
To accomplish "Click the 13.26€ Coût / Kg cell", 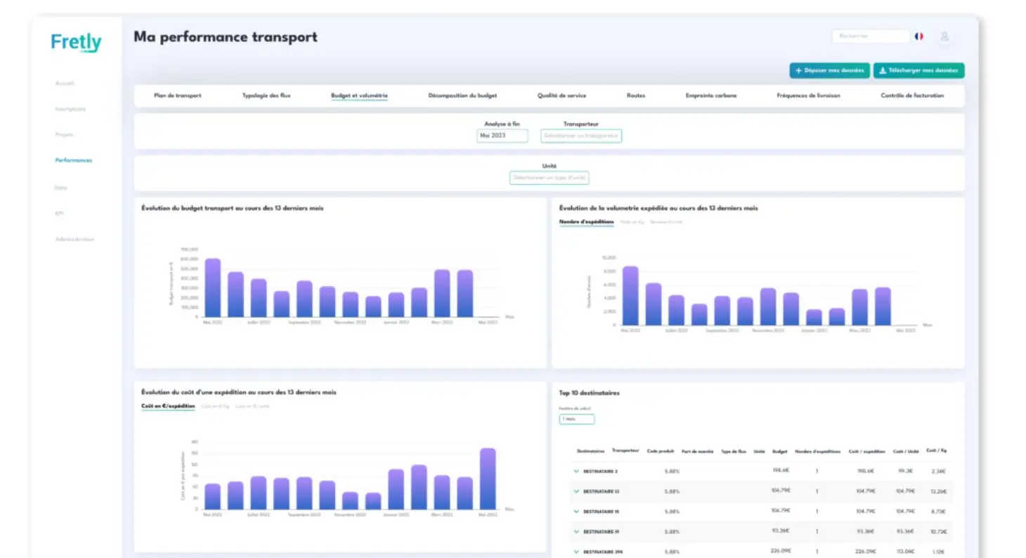I will (938, 491).
